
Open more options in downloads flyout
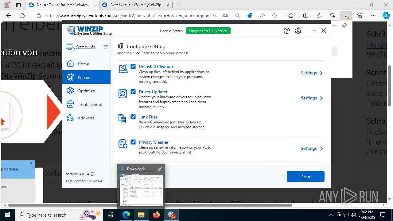[x=334, y=25]
